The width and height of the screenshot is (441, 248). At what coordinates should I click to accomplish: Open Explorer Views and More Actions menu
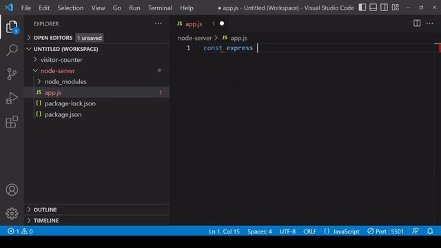click(x=158, y=23)
